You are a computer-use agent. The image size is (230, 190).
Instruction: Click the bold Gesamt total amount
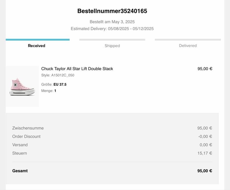[x=205, y=171]
